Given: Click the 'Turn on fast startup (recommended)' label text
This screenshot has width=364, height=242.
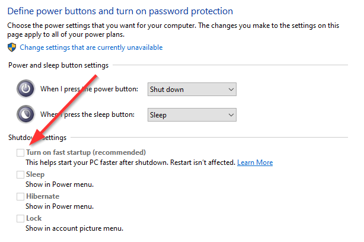Looking at the screenshot, I should coord(86,153).
